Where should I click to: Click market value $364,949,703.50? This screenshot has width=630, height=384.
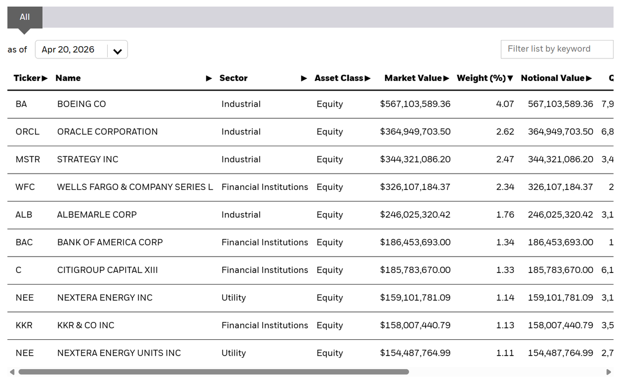point(415,132)
